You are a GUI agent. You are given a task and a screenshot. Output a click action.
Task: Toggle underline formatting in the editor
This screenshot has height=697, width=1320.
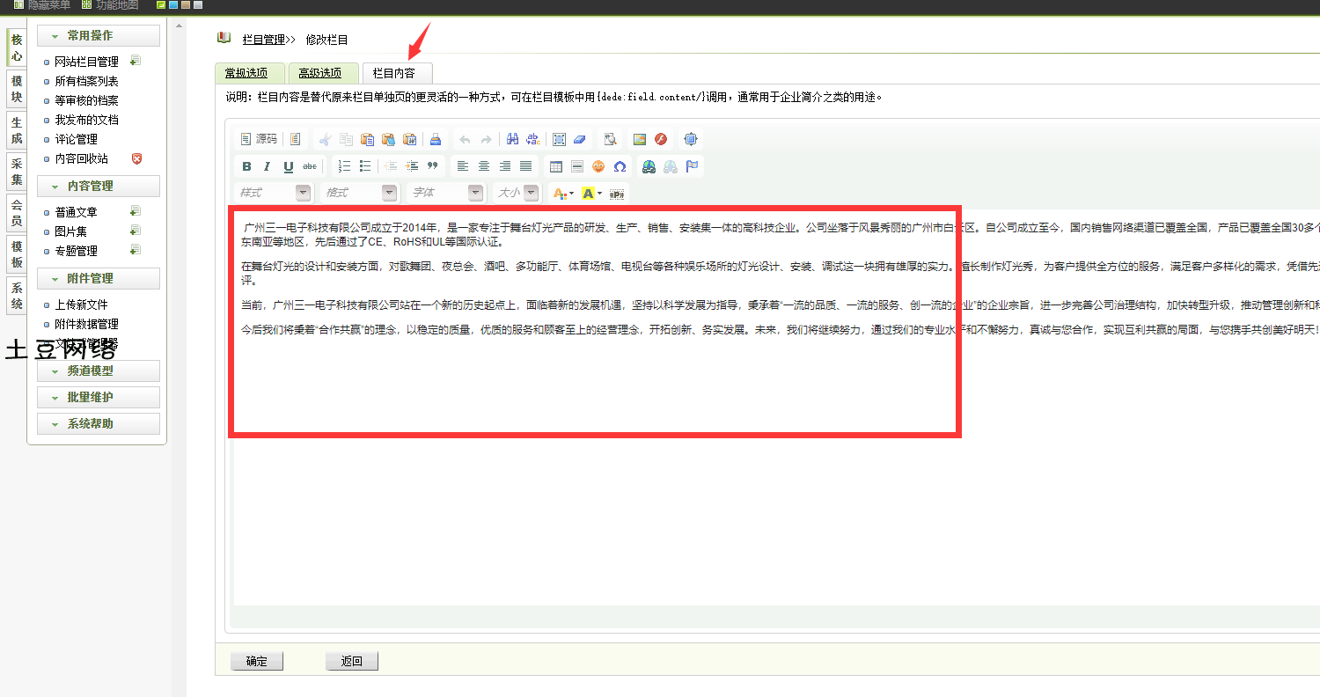288,166
